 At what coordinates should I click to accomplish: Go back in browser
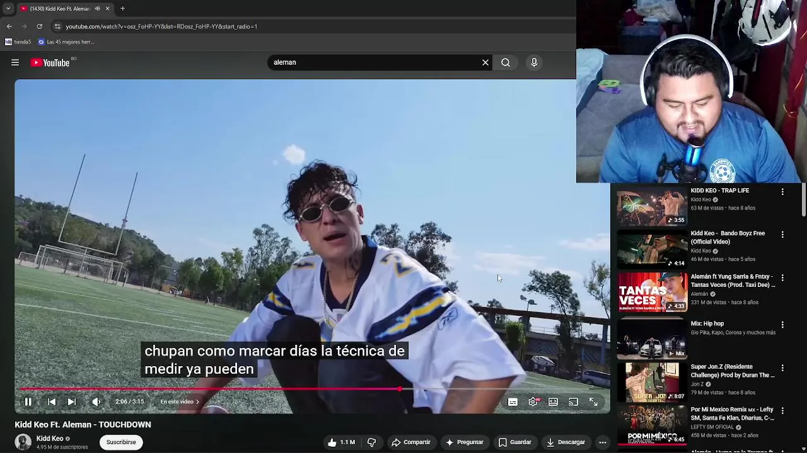[x=9, y=26]
